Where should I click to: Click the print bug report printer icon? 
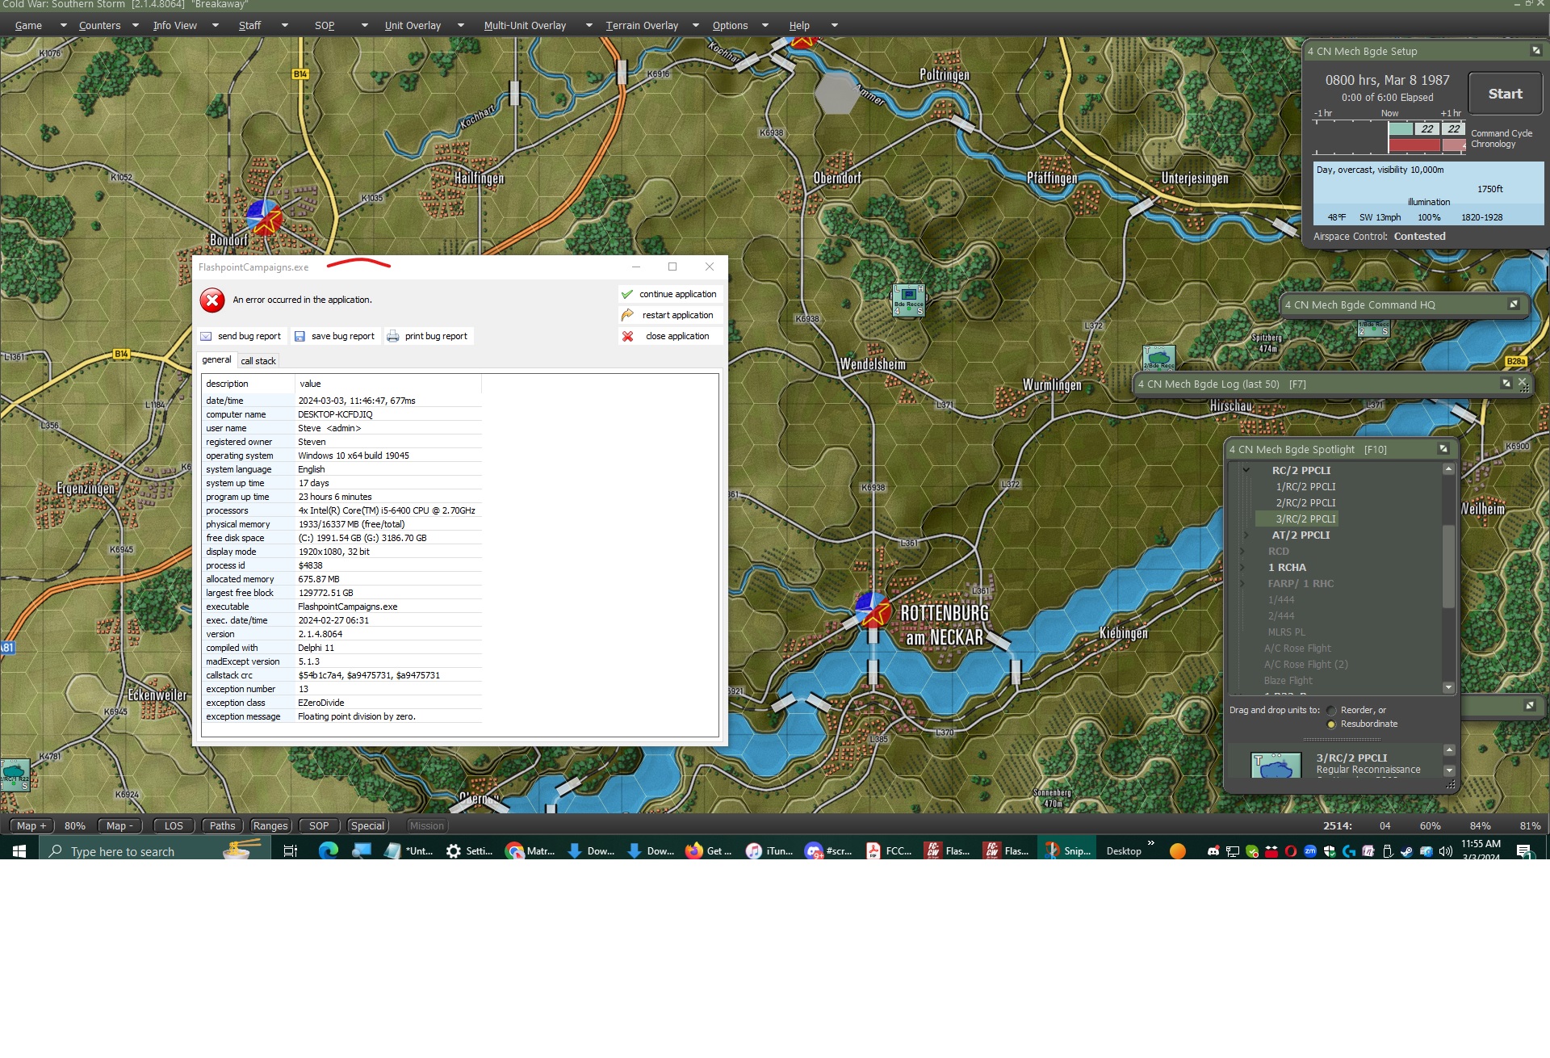[x=392, y=336]
